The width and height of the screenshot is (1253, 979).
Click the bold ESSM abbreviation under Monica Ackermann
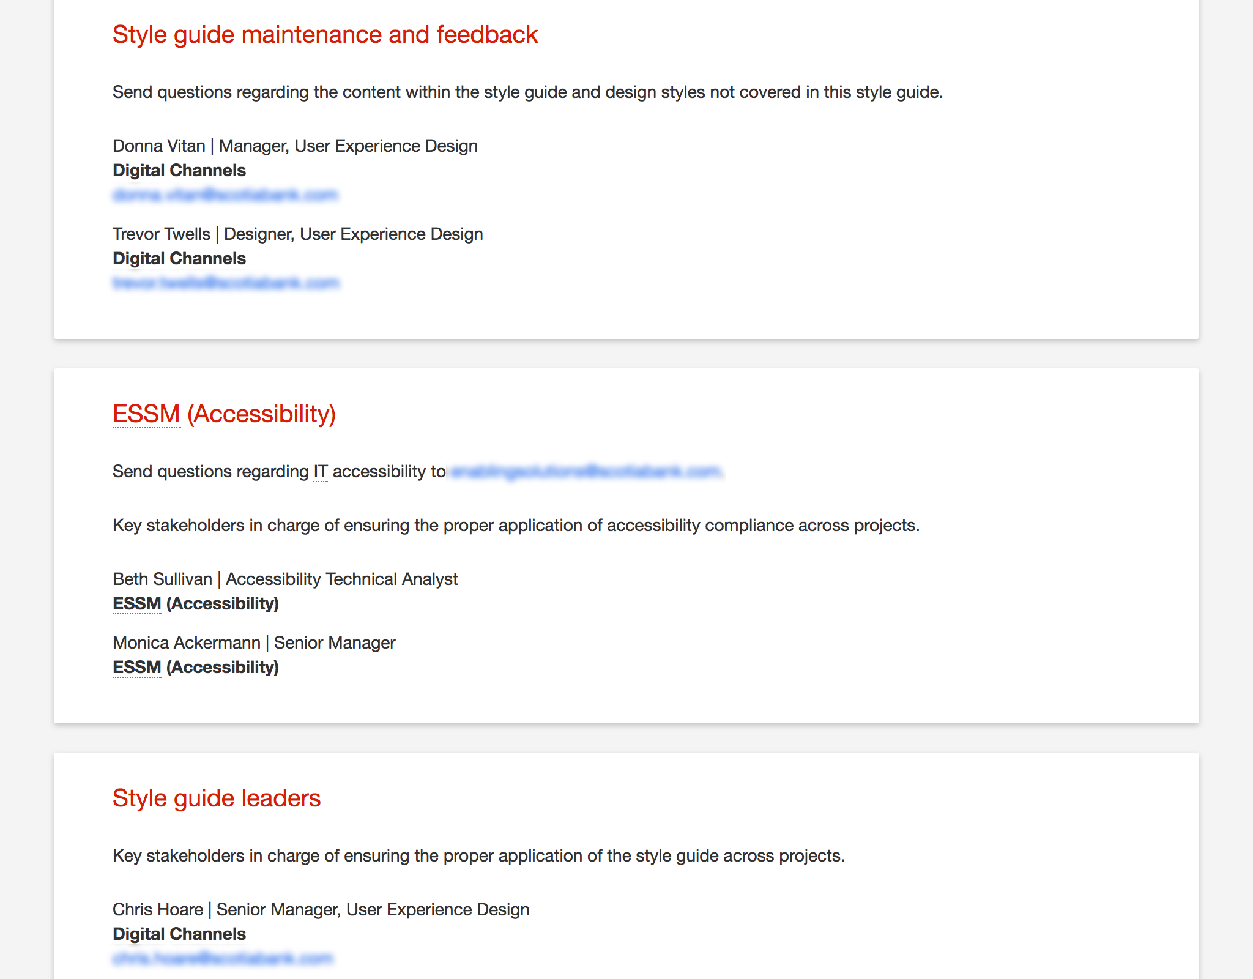(x=137, y=668)
